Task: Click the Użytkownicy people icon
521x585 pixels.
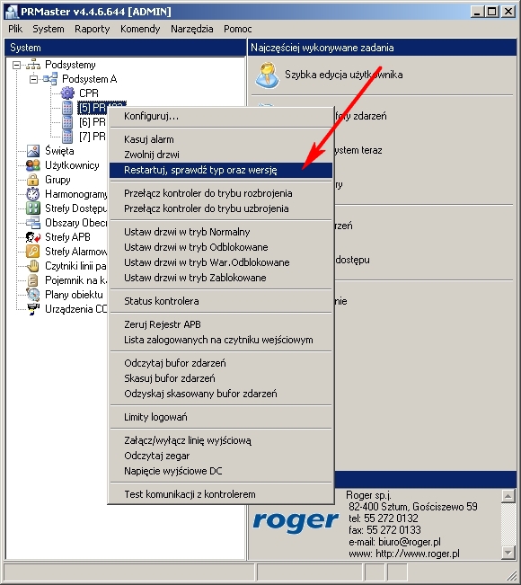Action: coord(33,165)
